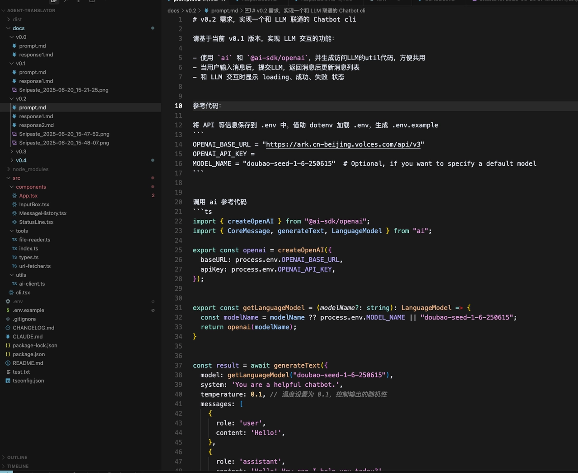Click the braces icon beside package-lock.json
578x473 pixels.
point(8,345)
